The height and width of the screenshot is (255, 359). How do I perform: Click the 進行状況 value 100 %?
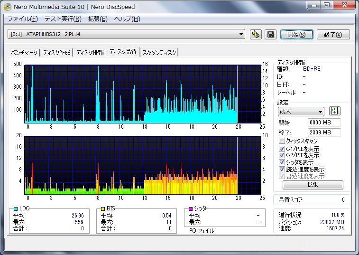(x=338, y=215)
